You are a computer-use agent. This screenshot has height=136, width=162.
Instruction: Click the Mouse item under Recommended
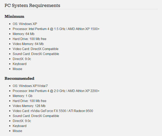17,131
